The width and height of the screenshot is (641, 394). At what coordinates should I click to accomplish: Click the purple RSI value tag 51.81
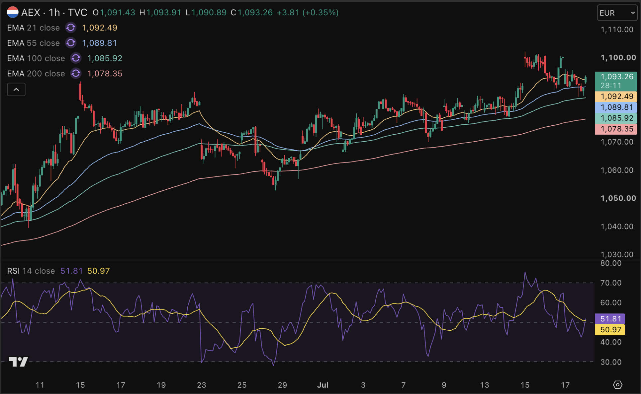tap(610, 319)
